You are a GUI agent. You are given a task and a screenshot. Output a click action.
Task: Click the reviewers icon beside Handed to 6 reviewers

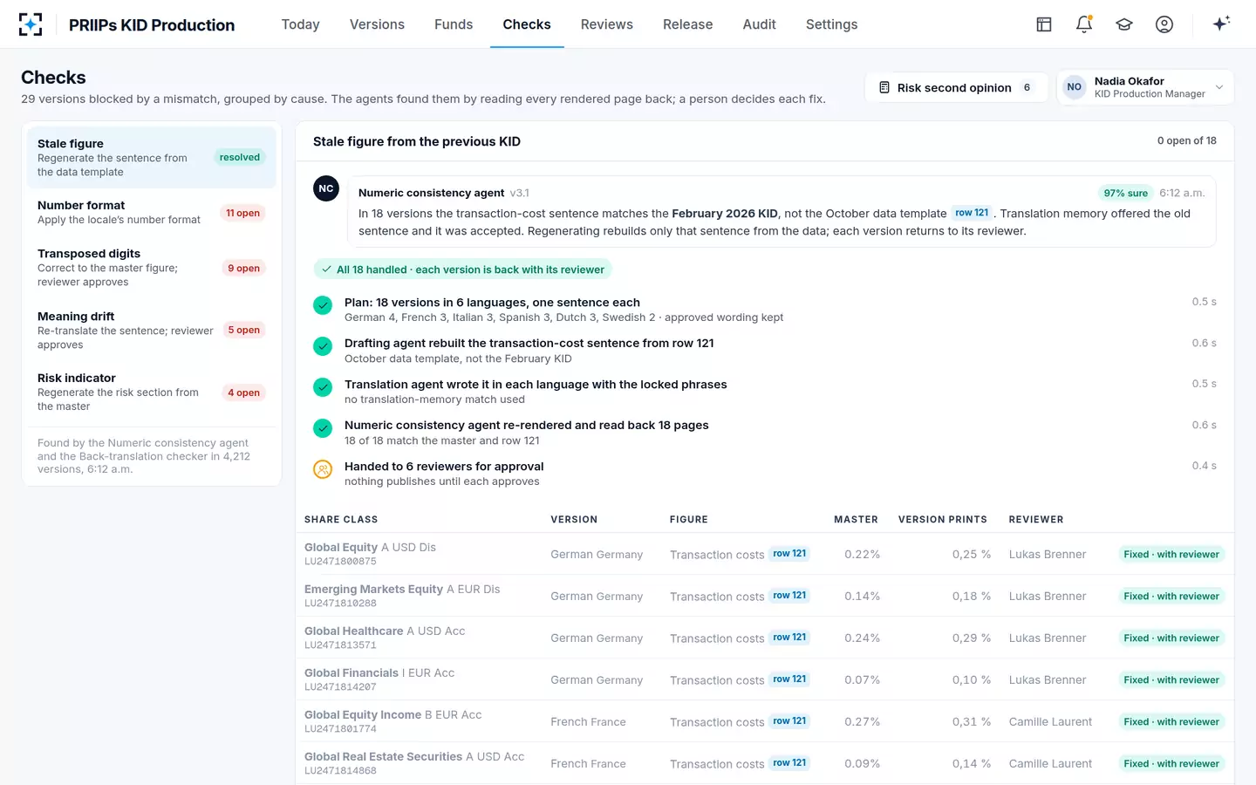tap(323, 469)
